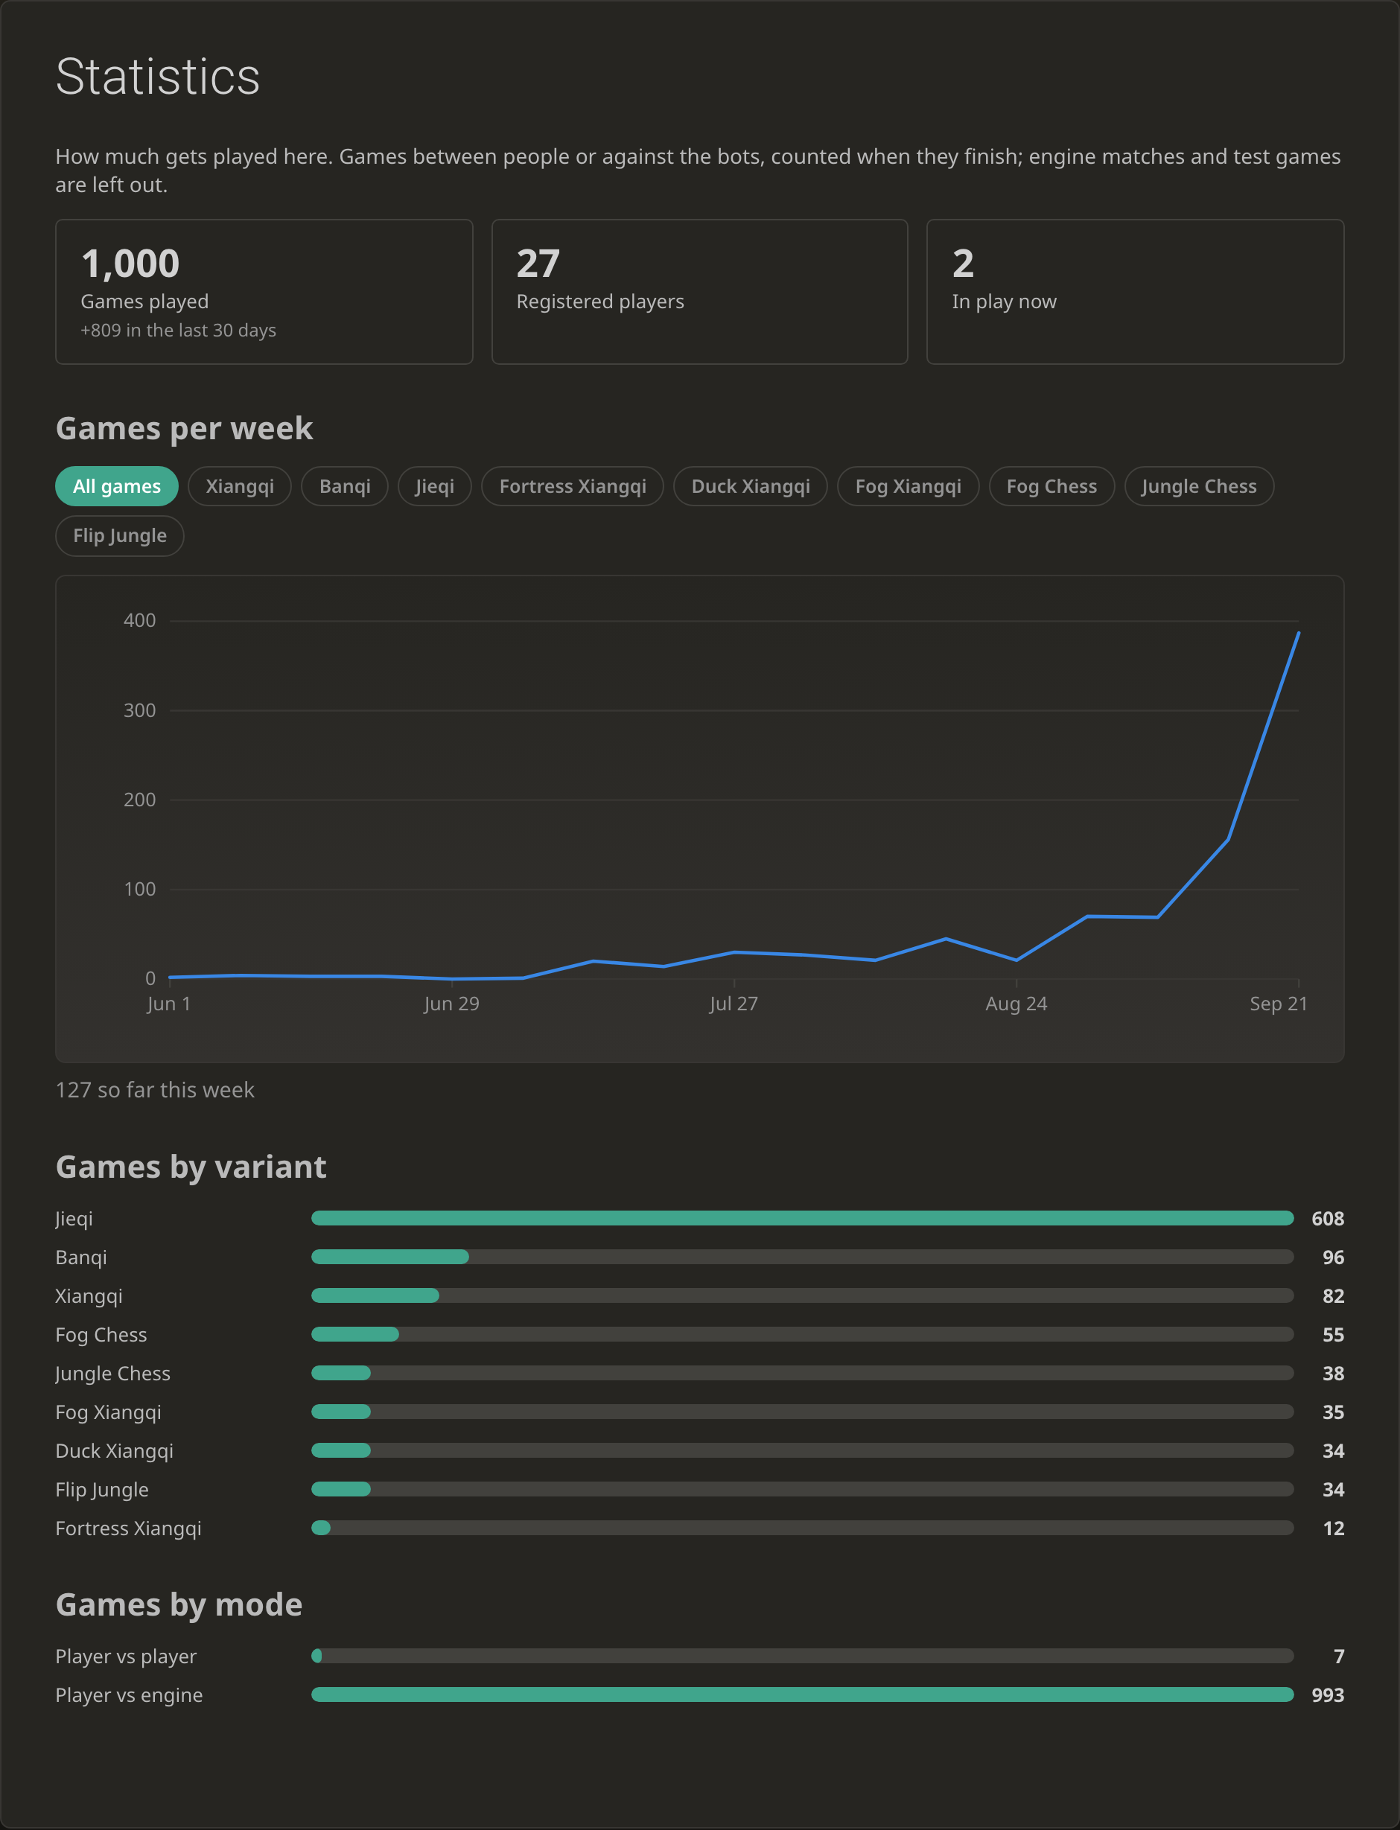1400x1830 pixels.
Task: Click the Fog Xiangqi count '35'
Action: [x=1333, y=1412]
